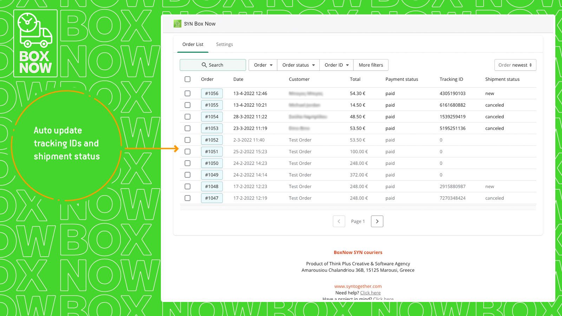
Task: Click the www.syntogether.com link
Action: [x=358, y=286]
